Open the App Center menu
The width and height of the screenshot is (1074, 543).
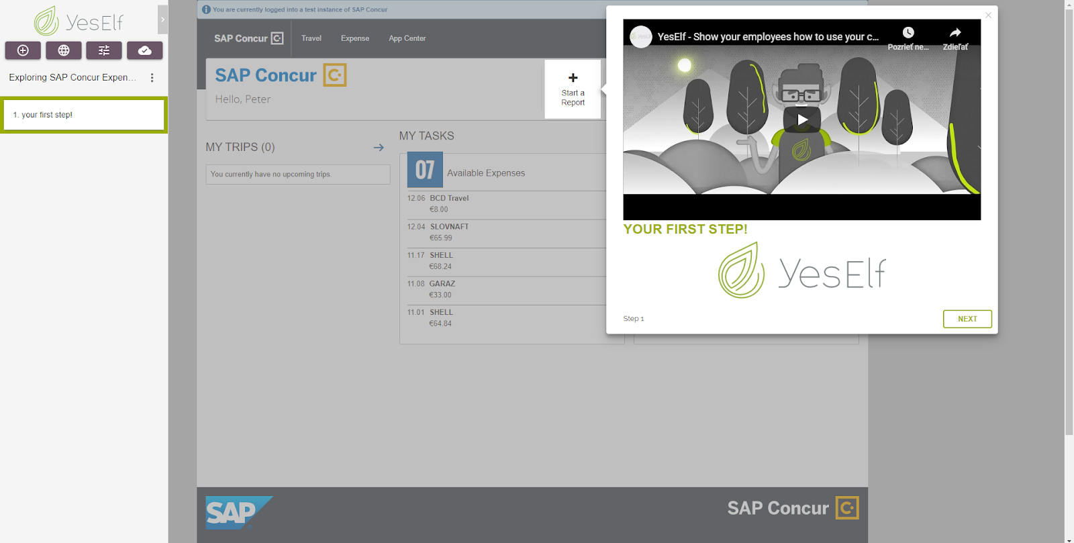(x=407, y=38)
